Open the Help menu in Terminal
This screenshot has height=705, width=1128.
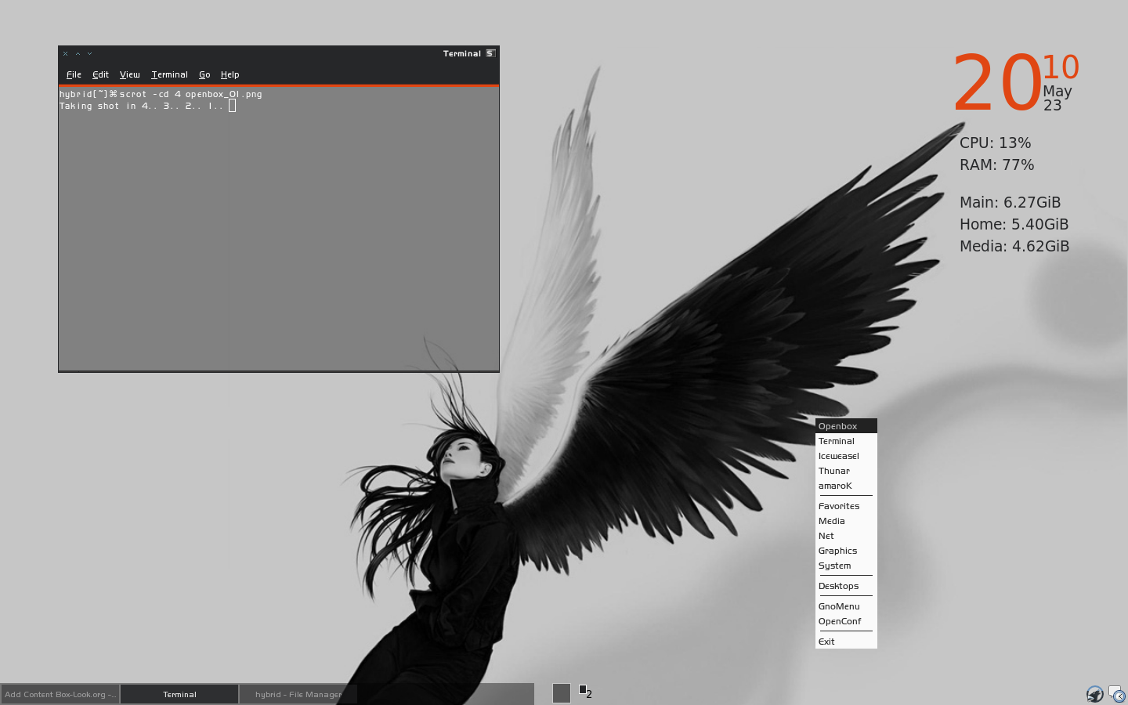click(230, 74)
